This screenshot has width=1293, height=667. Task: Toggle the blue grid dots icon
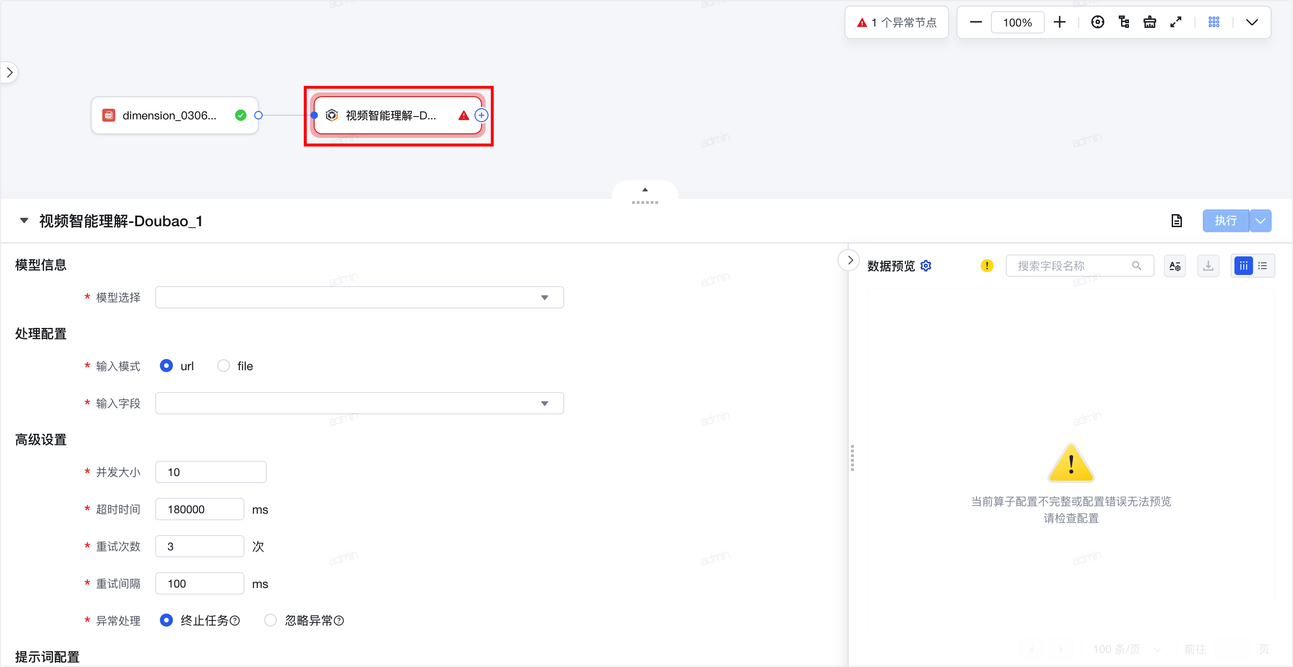(x=1214, y=23)
